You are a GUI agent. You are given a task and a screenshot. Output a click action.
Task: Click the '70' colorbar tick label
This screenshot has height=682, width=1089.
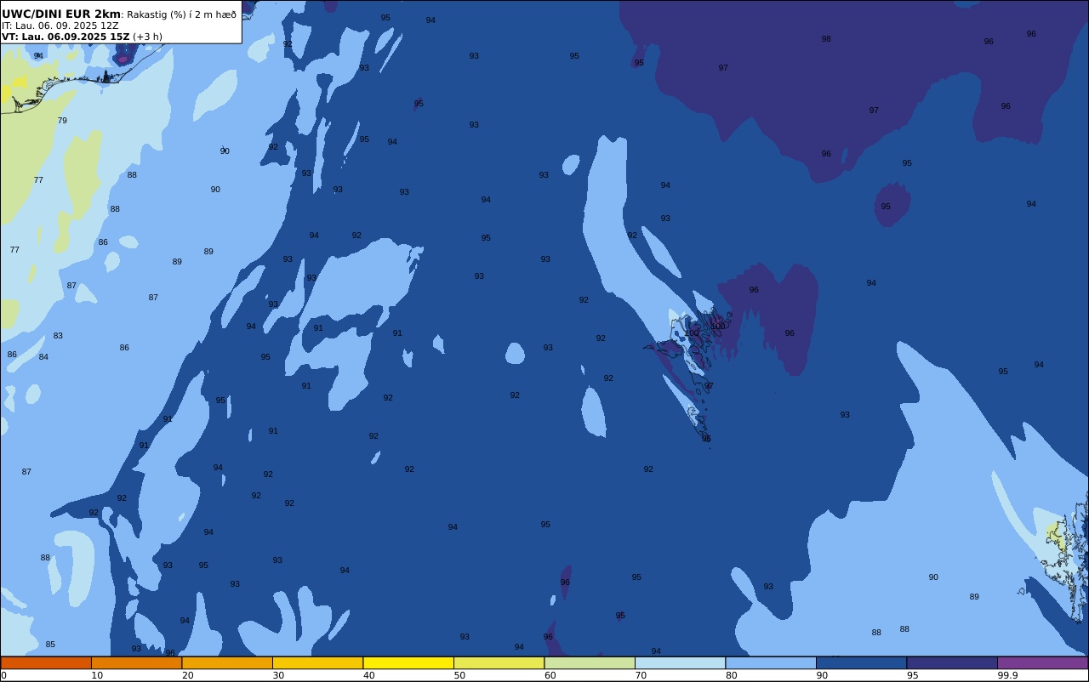point(641,675)
